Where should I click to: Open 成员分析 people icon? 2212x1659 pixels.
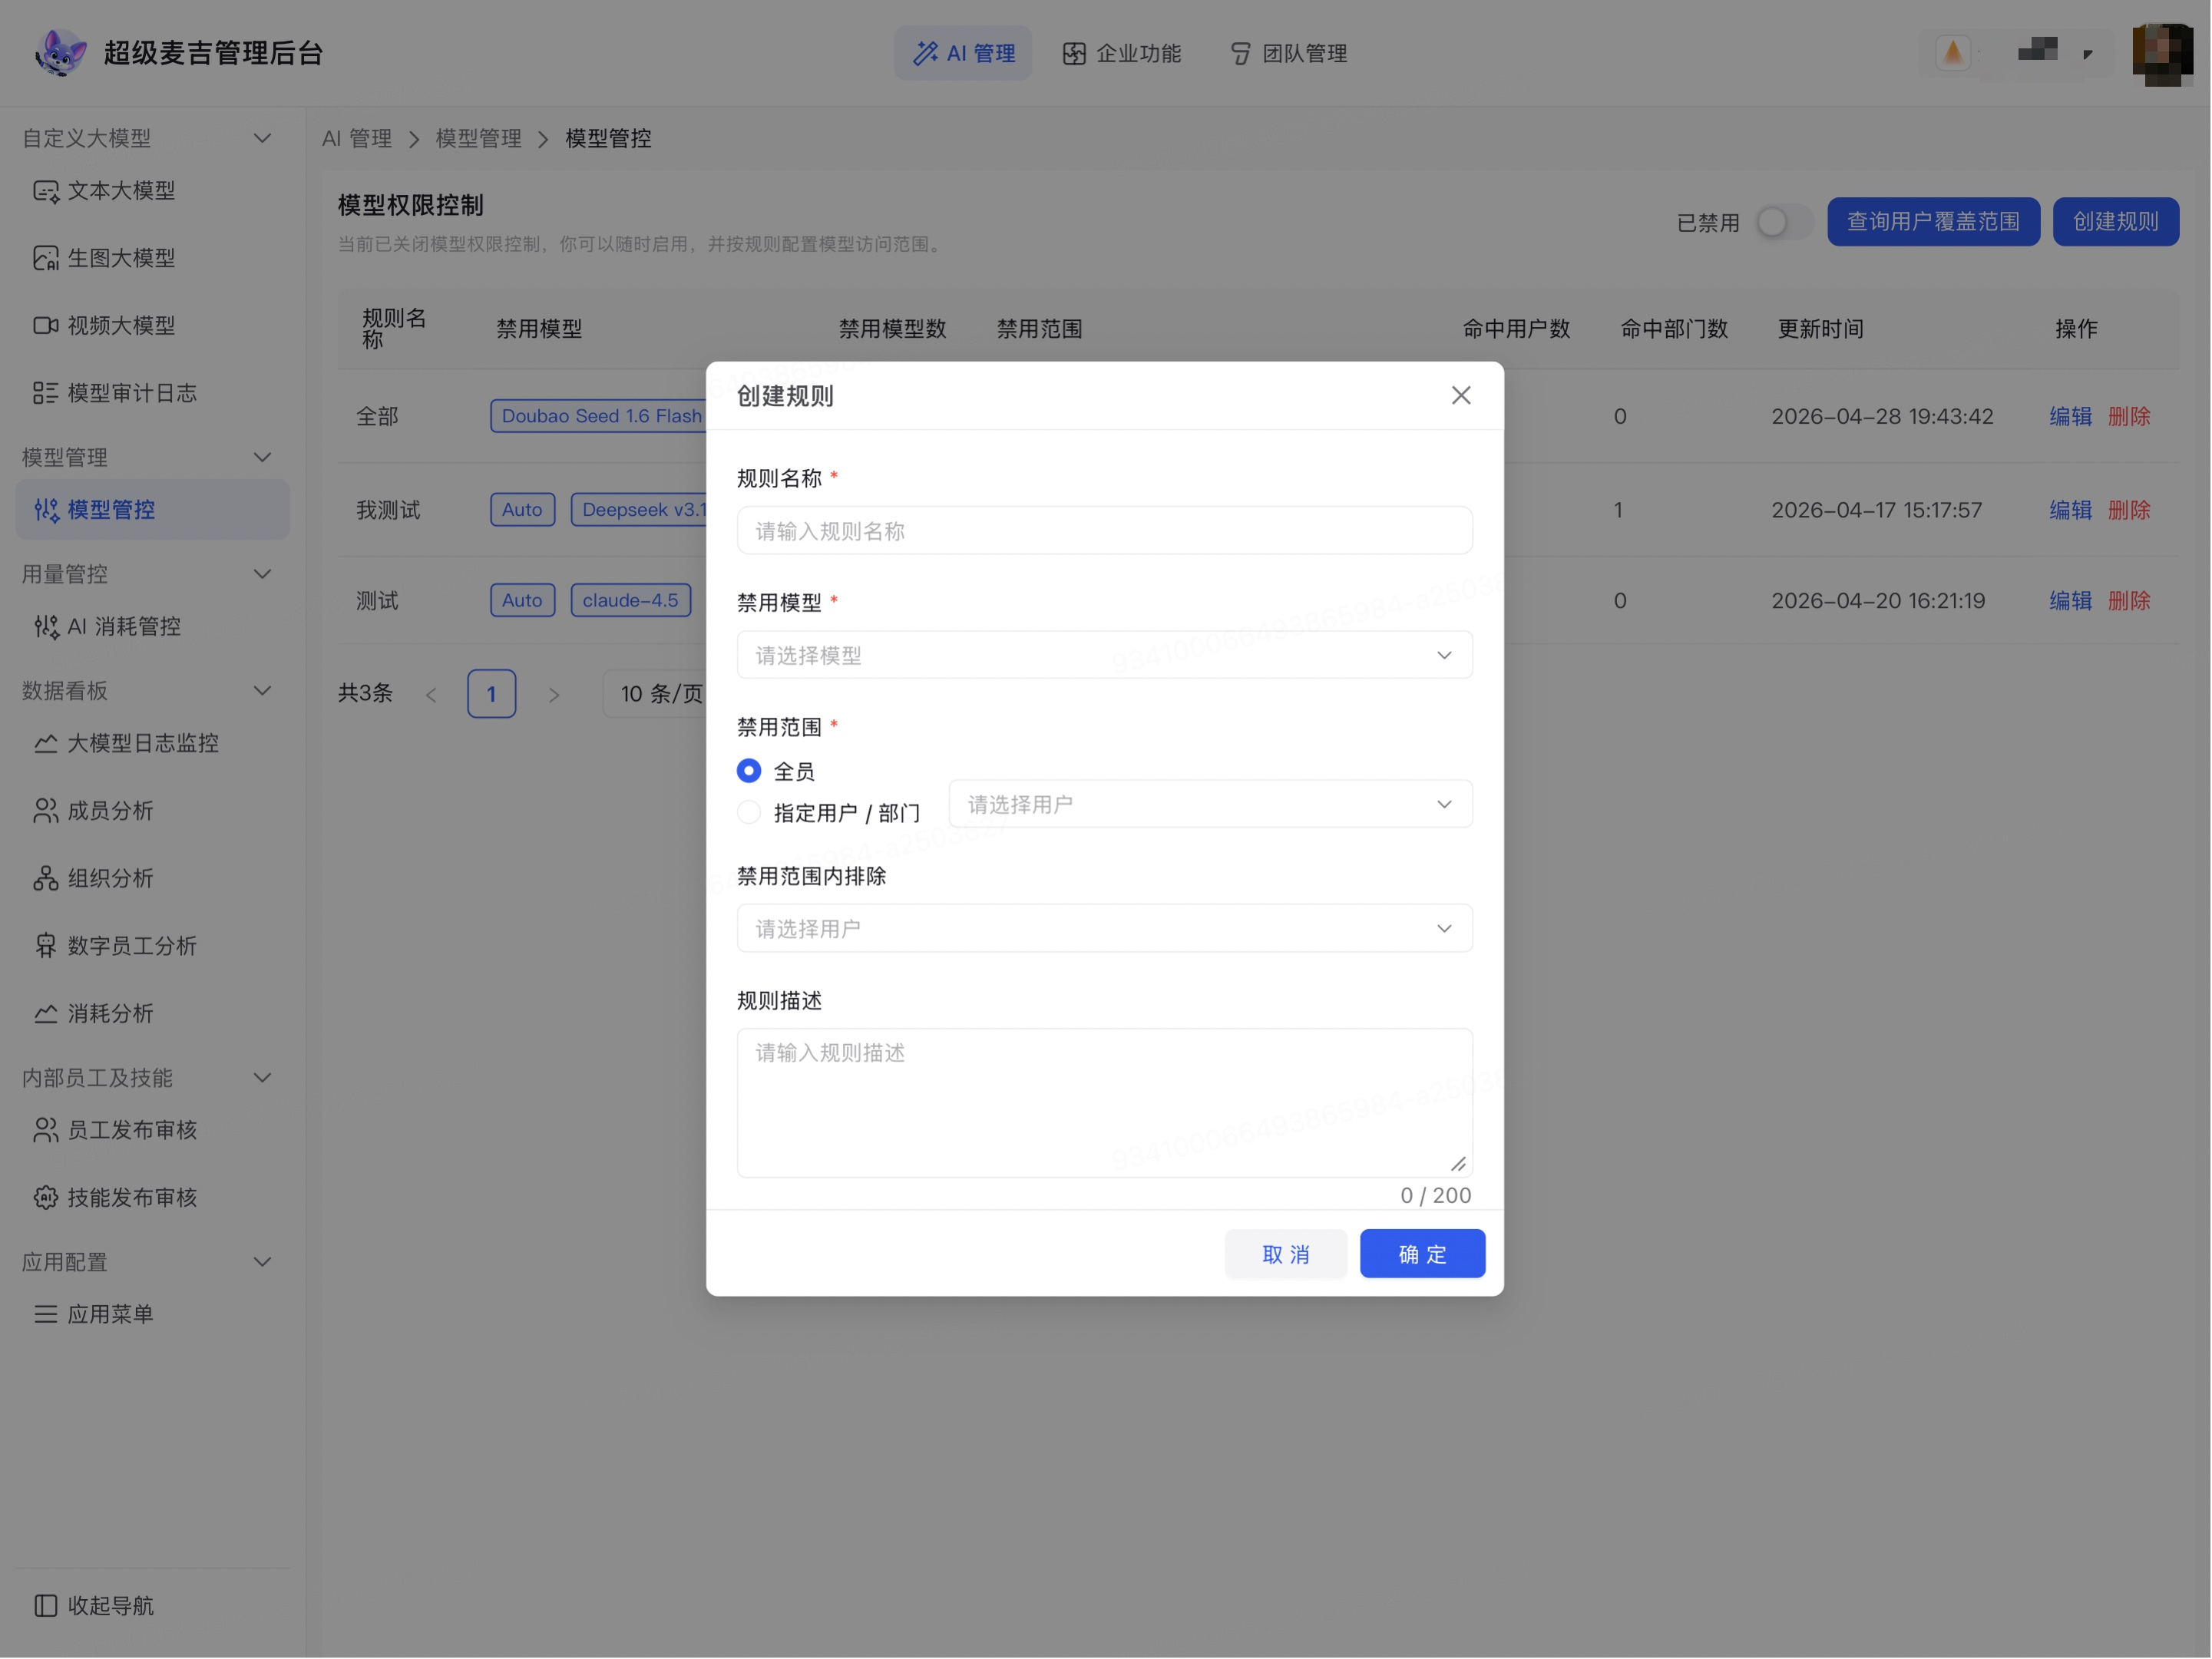pos(46,811)
